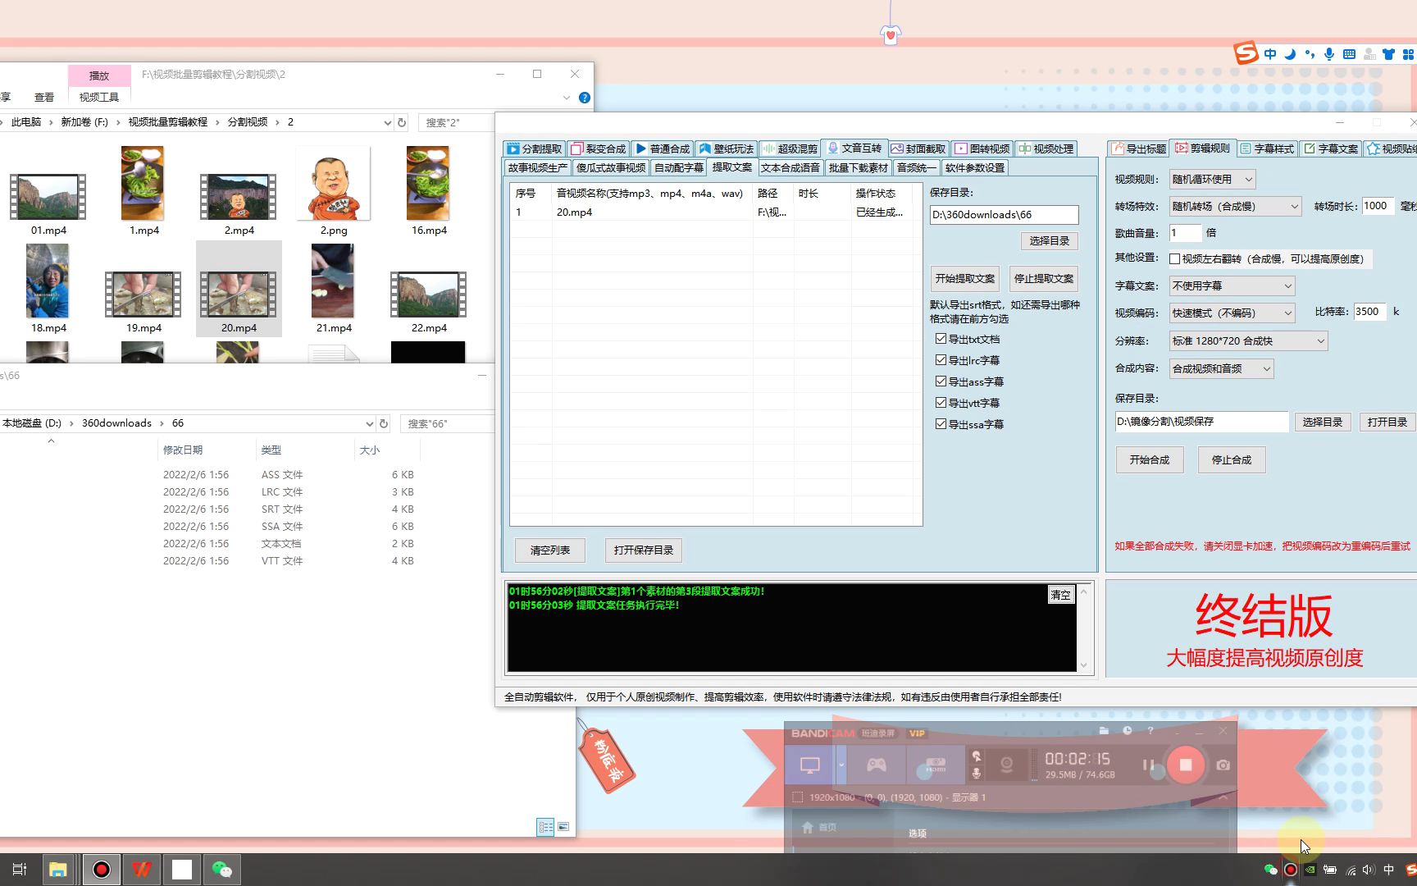1417x886 pixels.
Task: Pause the Bandicam recording
Action: [x=1148, y=765]
